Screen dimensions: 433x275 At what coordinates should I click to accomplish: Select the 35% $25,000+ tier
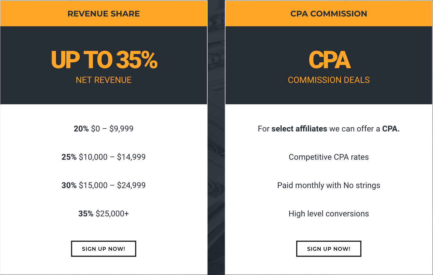pyautogui.click(x=104, y=213)
